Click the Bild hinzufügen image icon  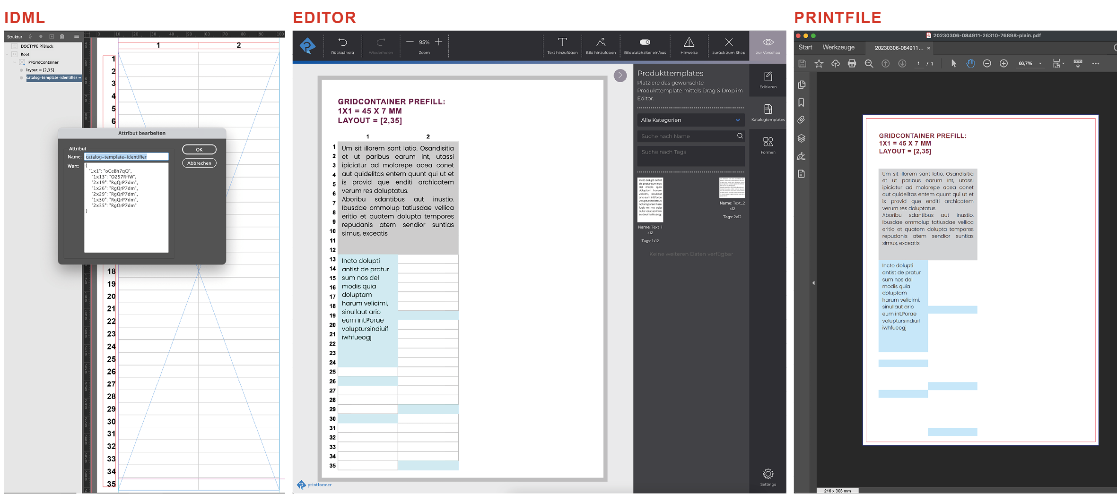click(x=601, y=43)
